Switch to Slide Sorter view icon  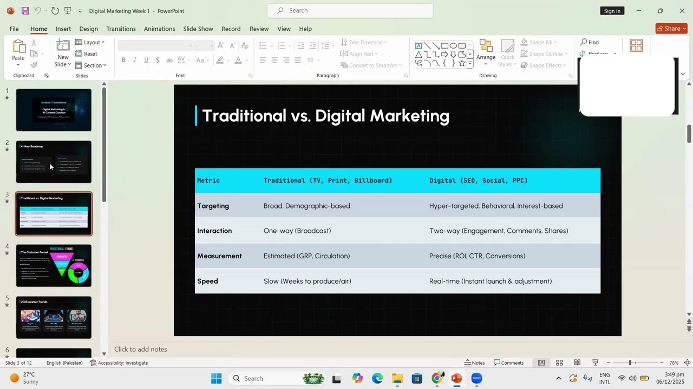click(x=559, y=363)
